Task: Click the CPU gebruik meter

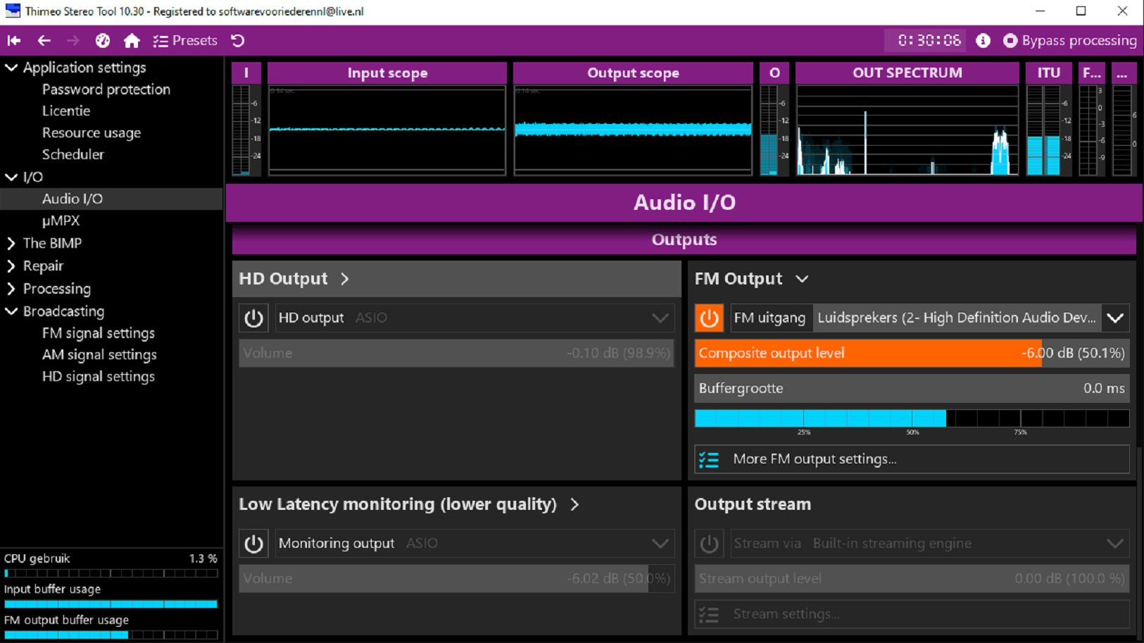Action: 111,573
